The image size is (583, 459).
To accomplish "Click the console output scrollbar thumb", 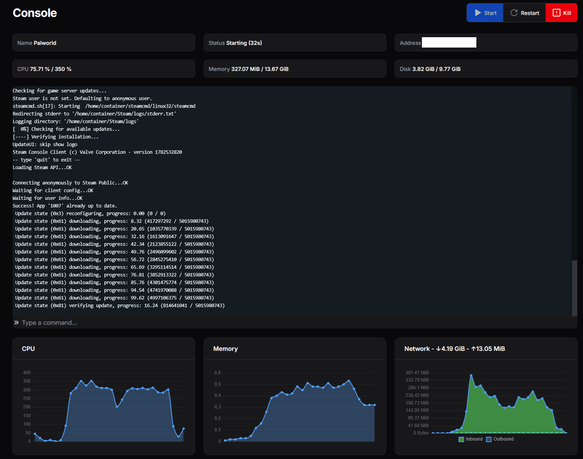I will coord(575,288).
